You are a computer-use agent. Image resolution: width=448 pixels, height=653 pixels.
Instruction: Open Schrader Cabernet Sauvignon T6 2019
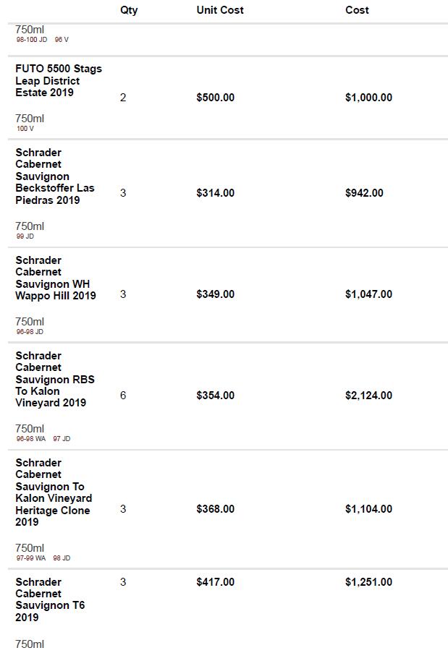click(x=50, y=599)
